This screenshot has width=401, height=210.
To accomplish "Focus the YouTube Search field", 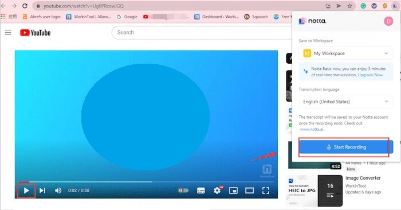I will pos(202,33).
